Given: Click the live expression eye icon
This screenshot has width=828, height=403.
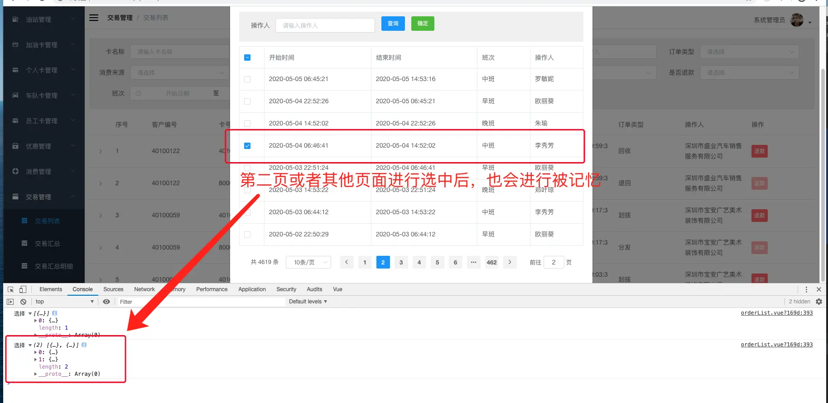Looking at the screenshot, I should (106, 302).
